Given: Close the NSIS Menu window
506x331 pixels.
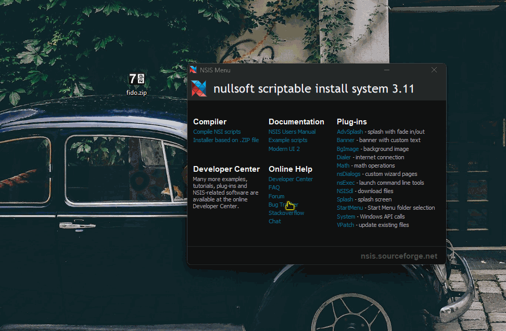Looking at the screenshot, I should 434,70.
